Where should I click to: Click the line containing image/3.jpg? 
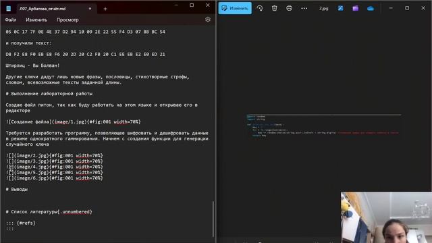pyautogui.click(x=54, y=161)
